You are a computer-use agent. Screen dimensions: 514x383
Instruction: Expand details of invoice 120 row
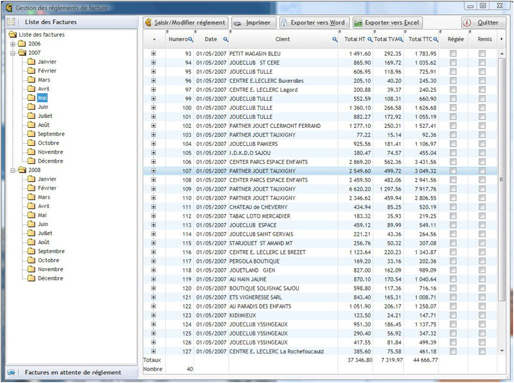pyautogui.click(x=154, y=288)
